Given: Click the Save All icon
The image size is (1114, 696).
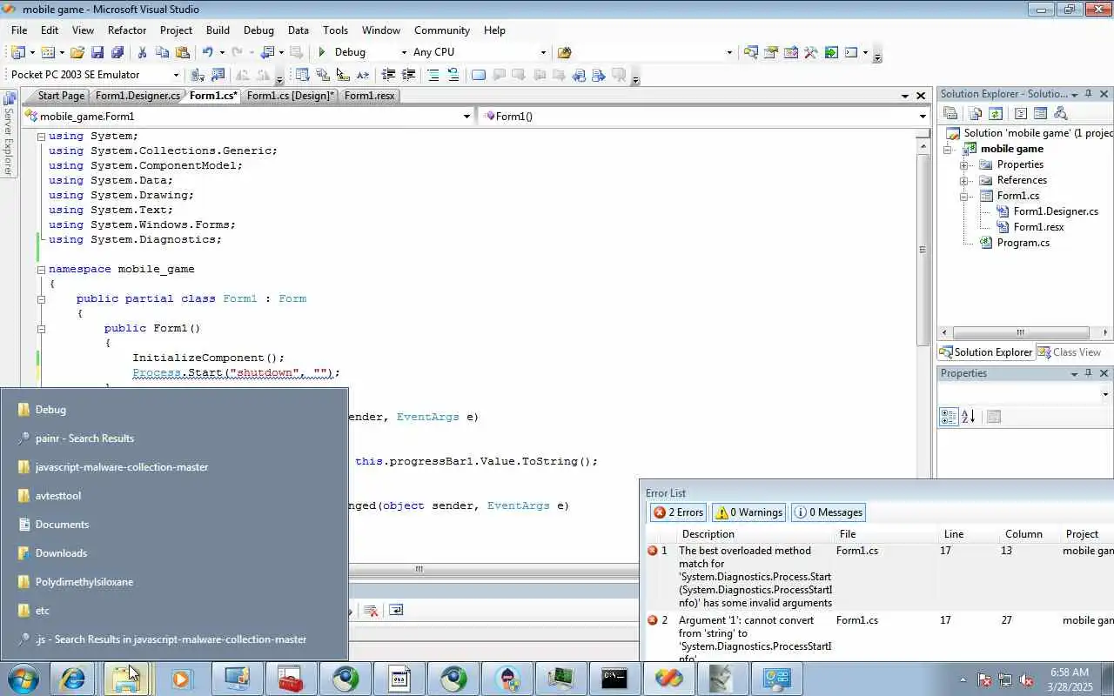Looking at the screenshot, I should point(117,52).
